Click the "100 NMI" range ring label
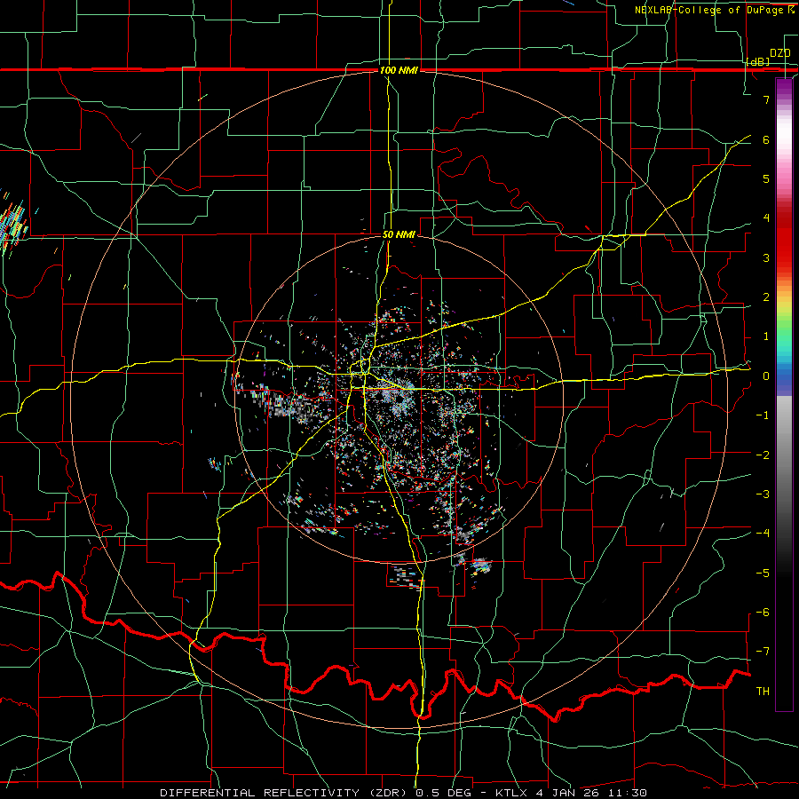 [399, 70]
